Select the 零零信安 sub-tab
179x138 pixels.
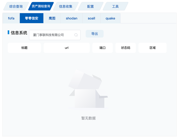(x=32, y=18)
